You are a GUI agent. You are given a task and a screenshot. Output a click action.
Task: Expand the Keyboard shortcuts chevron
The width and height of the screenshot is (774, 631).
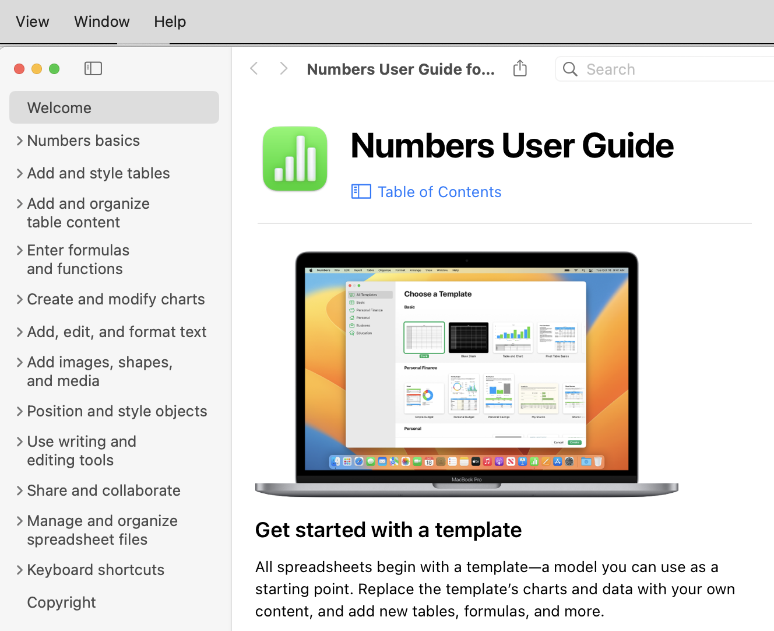(x=20, y=570)
